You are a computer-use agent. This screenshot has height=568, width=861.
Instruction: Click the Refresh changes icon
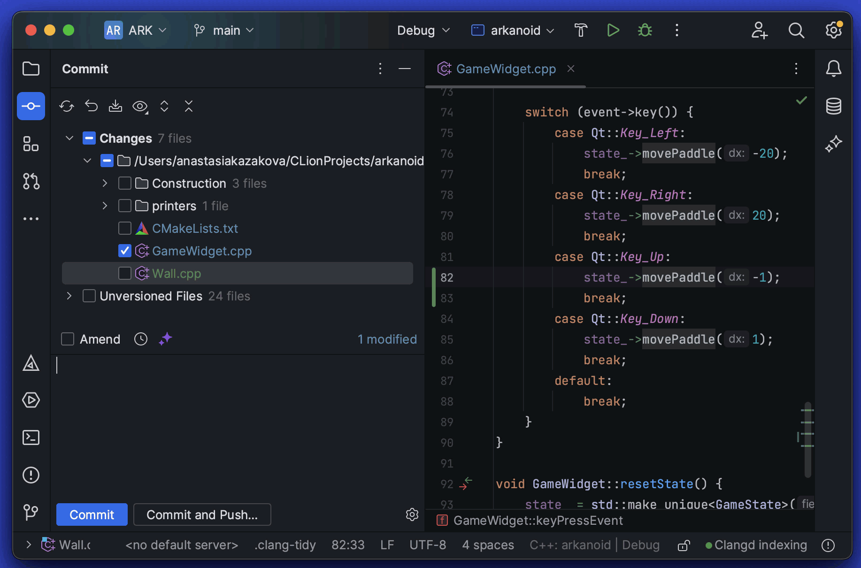[x=67, y=107]
